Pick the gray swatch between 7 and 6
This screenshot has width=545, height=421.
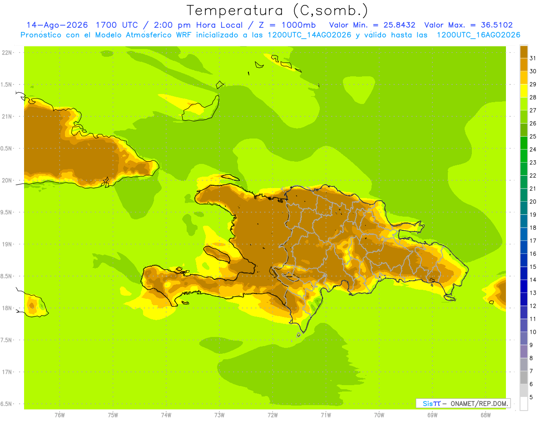pos(524,377)
